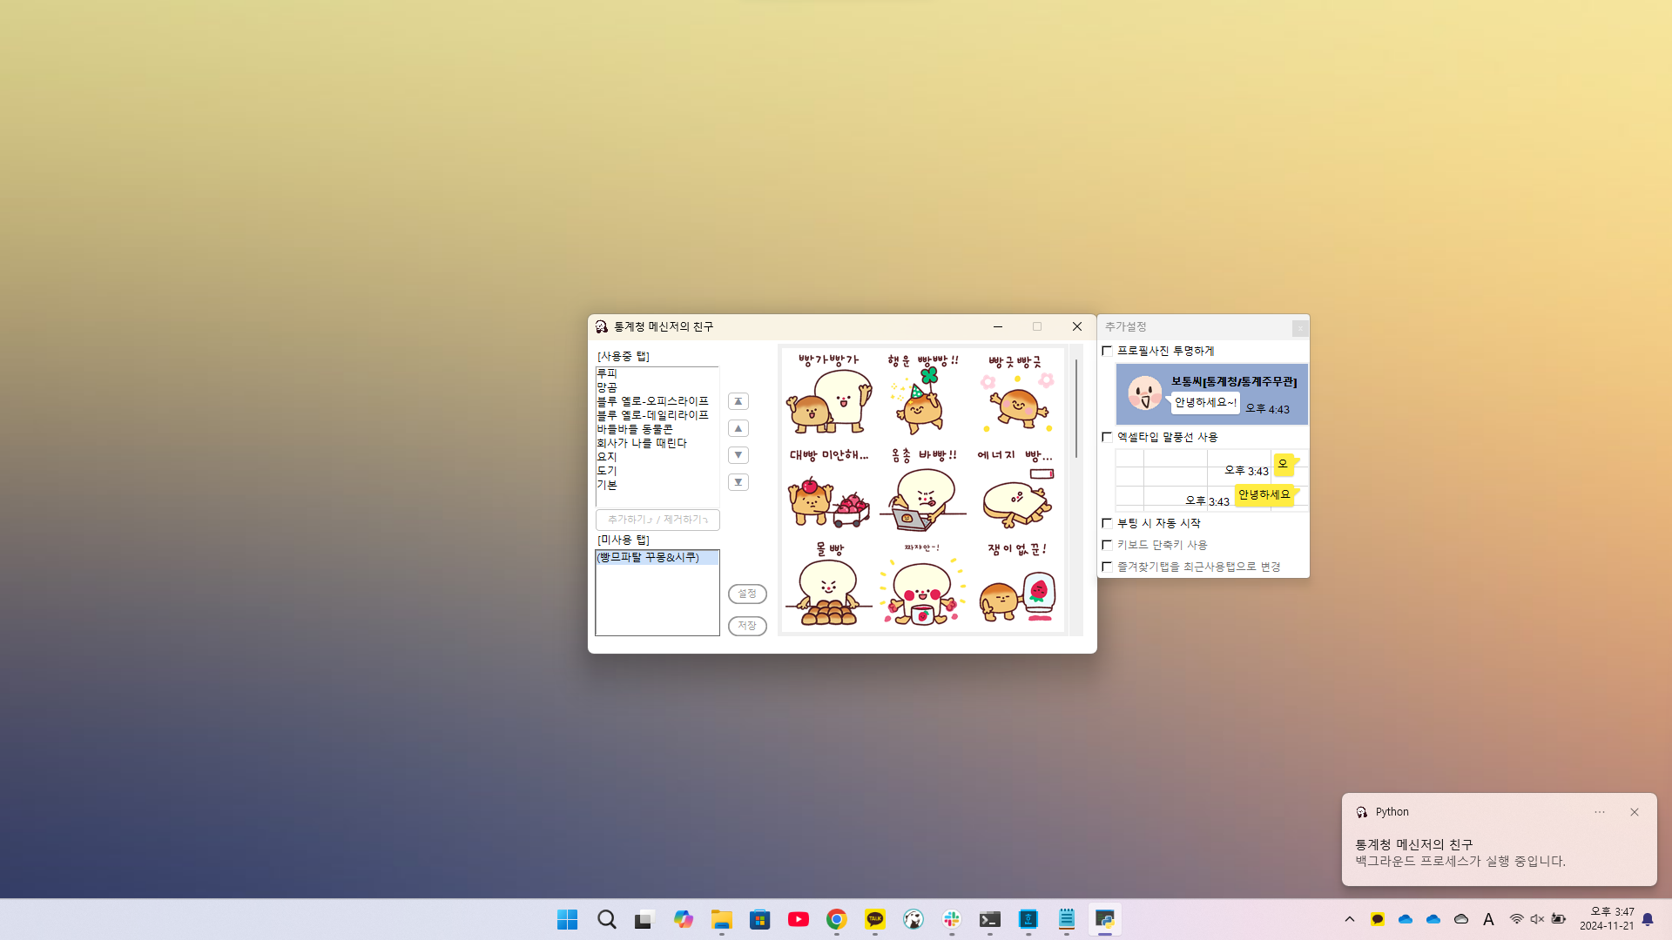
Task: Close the 추가설정 panel
Action: [1300, 327]
